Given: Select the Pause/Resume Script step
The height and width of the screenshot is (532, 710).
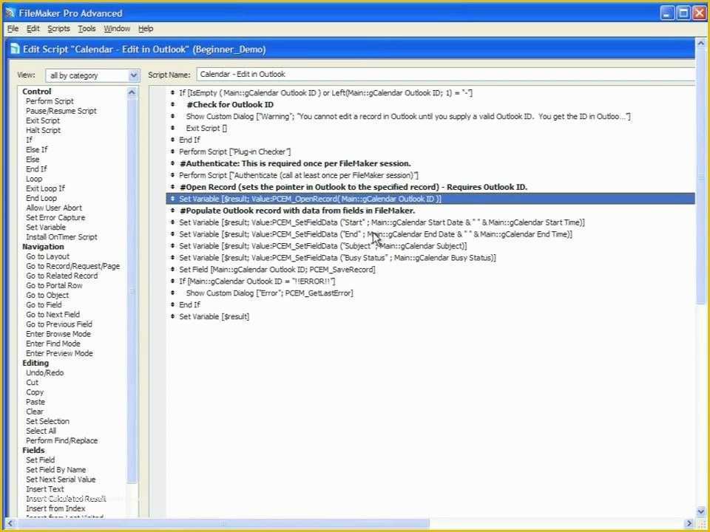Looking at the screenshot, I should [61, 111].
